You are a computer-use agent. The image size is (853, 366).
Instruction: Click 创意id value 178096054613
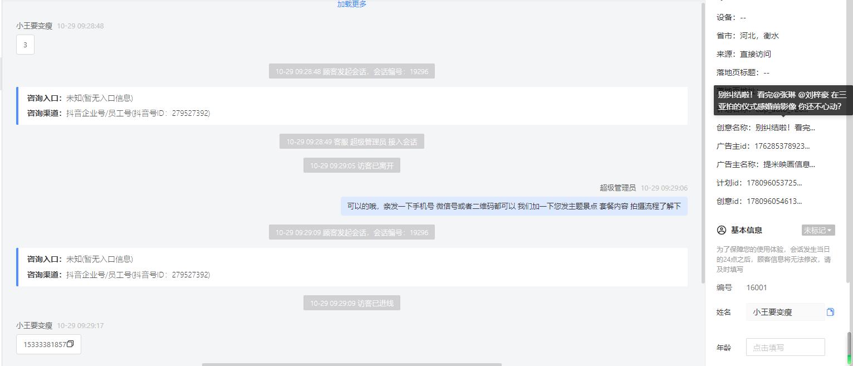[x=774, y=201]
